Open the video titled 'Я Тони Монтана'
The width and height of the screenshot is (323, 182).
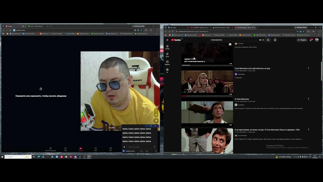pyautogui.click(x=242, y=99)
